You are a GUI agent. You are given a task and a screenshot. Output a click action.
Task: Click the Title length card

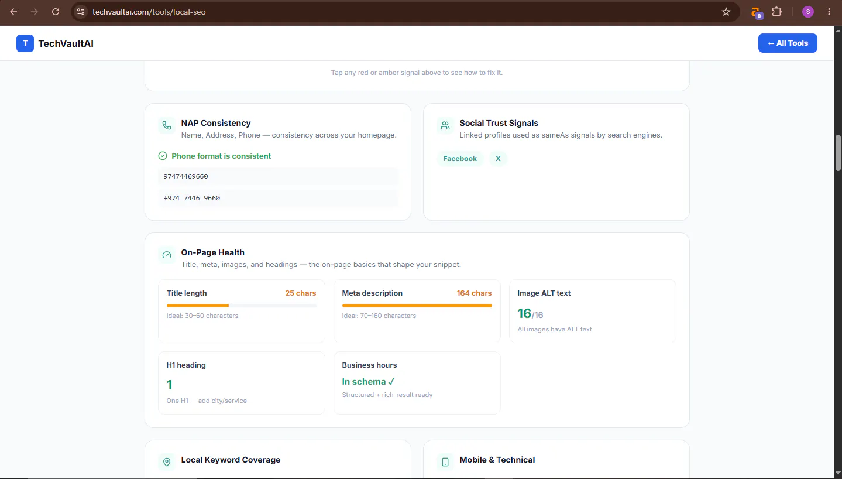(x=242, y=311)
